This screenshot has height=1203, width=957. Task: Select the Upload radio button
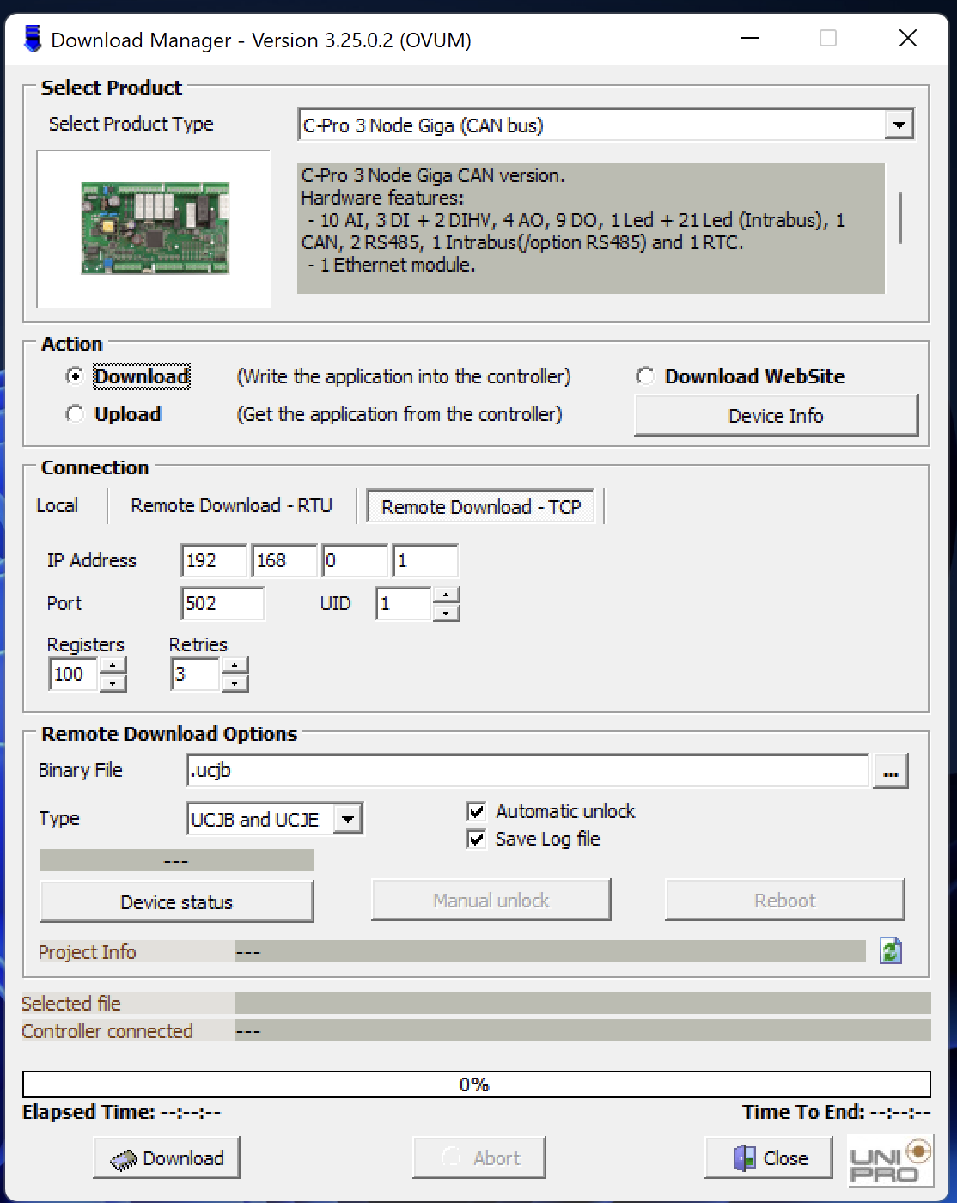75,414
